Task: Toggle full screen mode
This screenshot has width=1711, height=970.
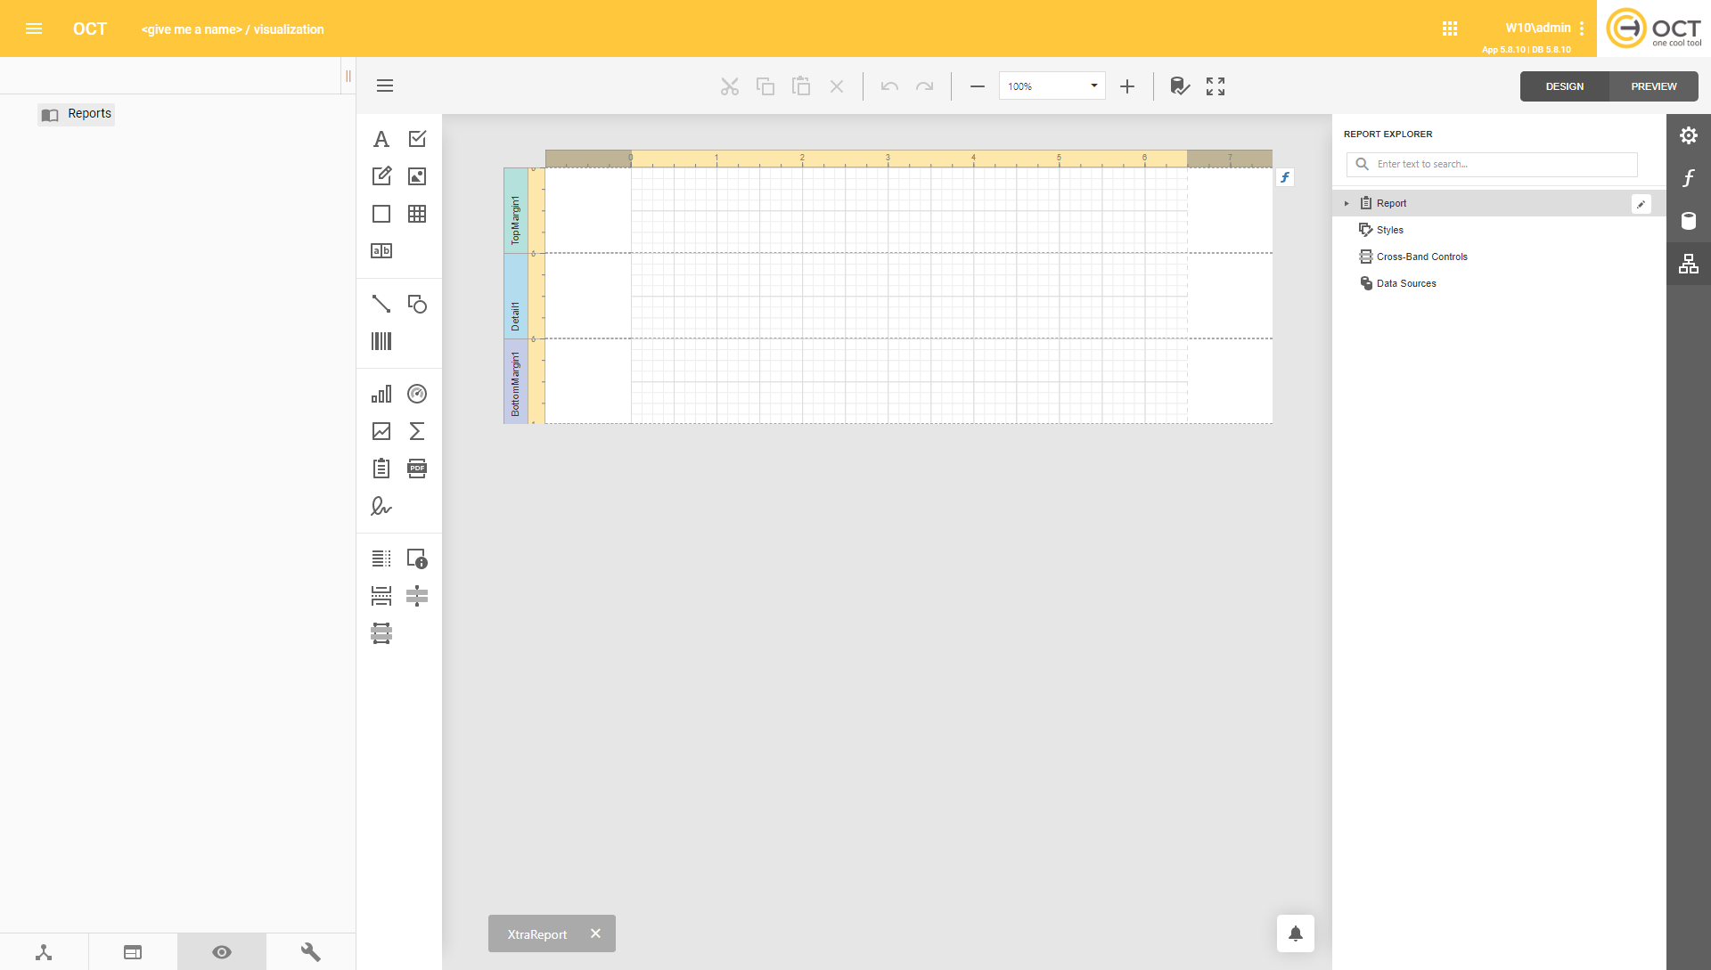Action: [1216, 86]
